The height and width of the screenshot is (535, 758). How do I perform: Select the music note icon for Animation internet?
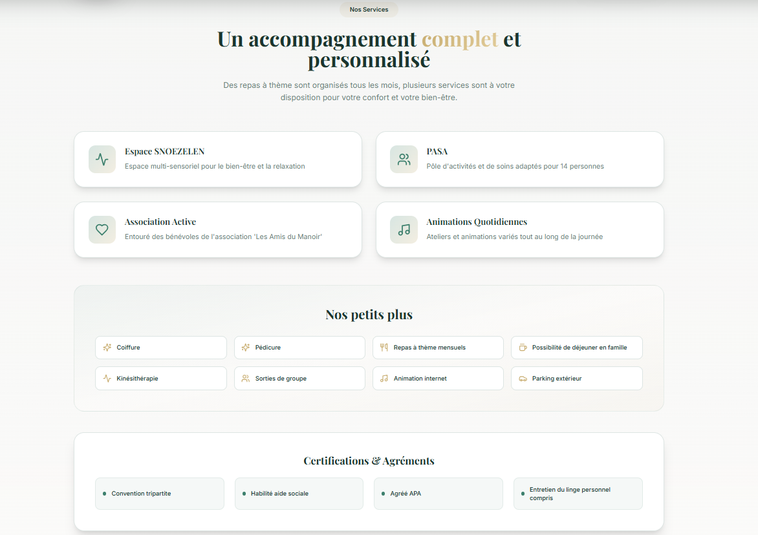click(x=384, y=378)
